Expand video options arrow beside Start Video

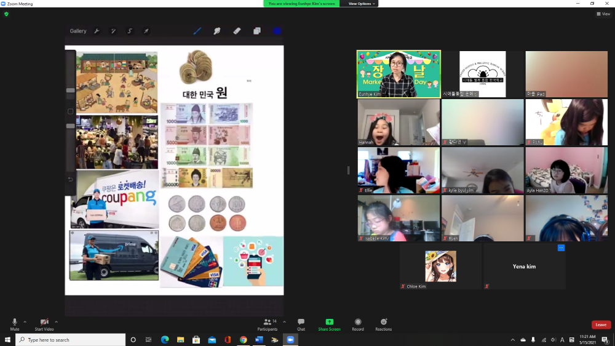point(57,321)
